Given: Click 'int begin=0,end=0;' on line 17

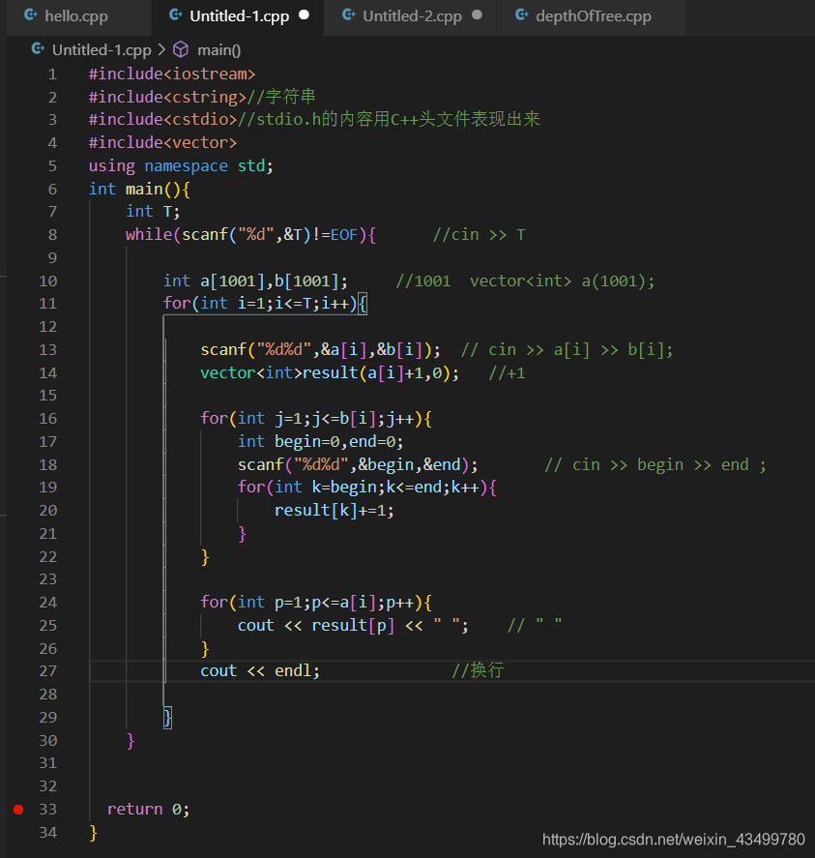Looking at the screenshot, I should point(320,442).
